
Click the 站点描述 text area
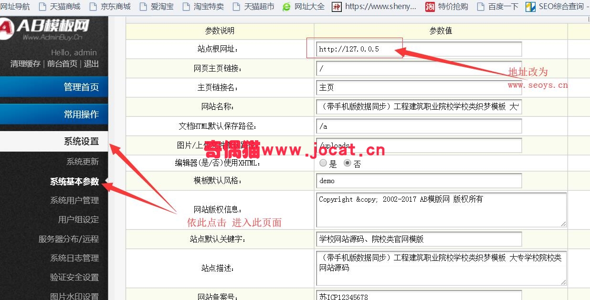pos(441,268)
